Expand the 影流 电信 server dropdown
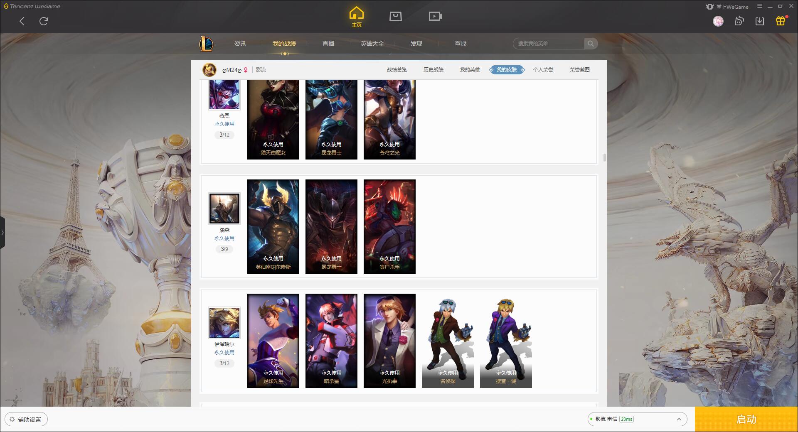 637,419
